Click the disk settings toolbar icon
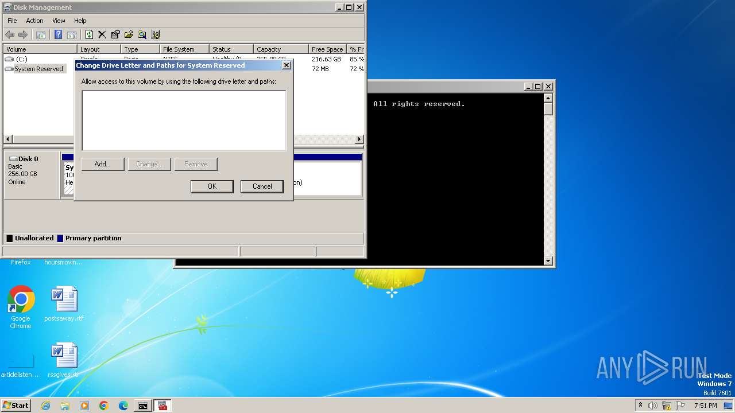 click(x=156, y=34)
